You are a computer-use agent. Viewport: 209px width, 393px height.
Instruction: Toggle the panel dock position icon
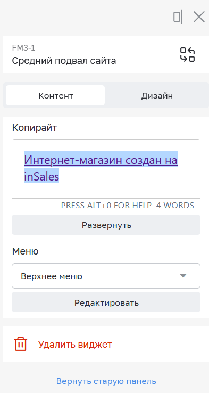point(178,17)
